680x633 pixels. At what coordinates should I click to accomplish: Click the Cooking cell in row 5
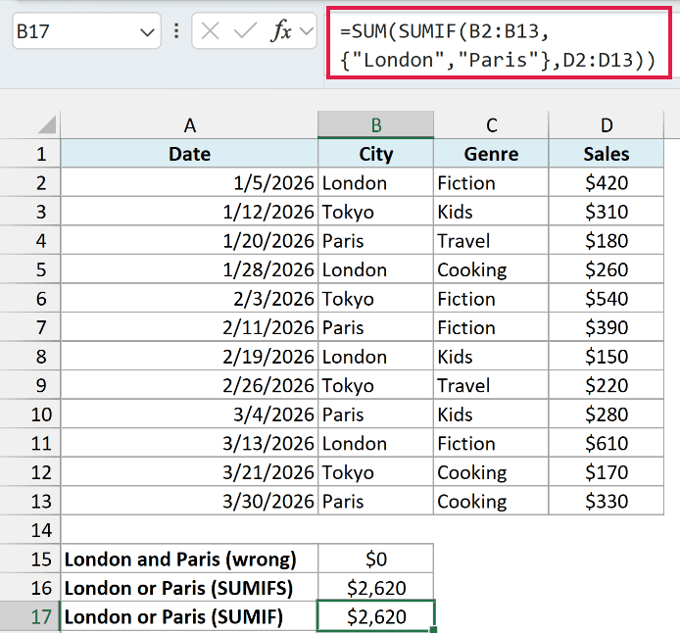coord(491,269)
